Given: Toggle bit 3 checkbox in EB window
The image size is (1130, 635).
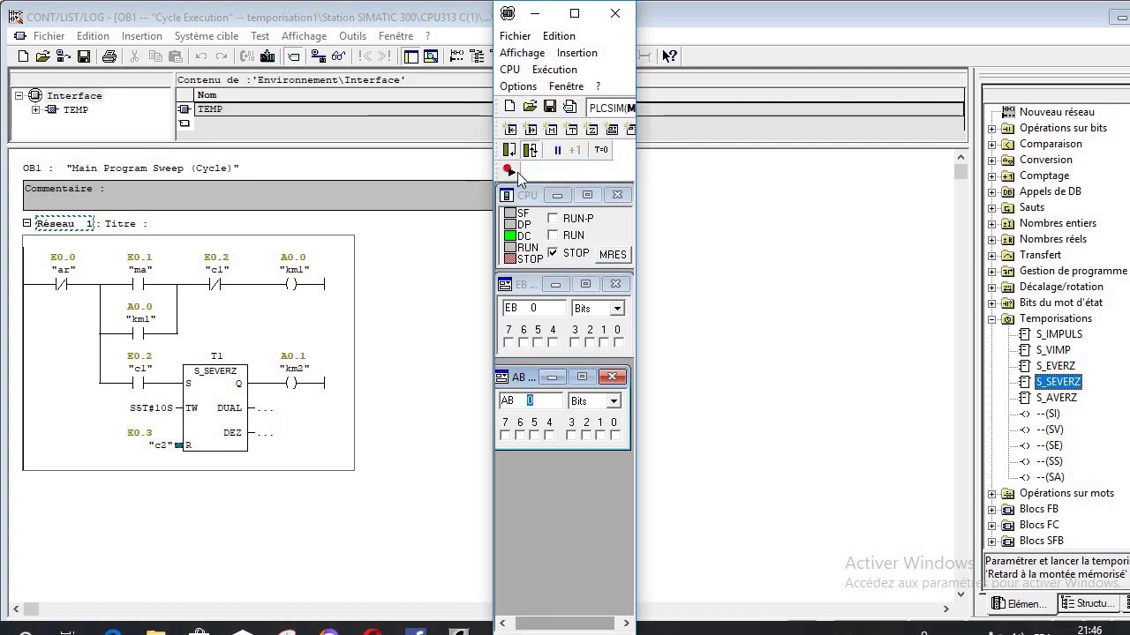Looking at the screenshot, I should (576, 342).
